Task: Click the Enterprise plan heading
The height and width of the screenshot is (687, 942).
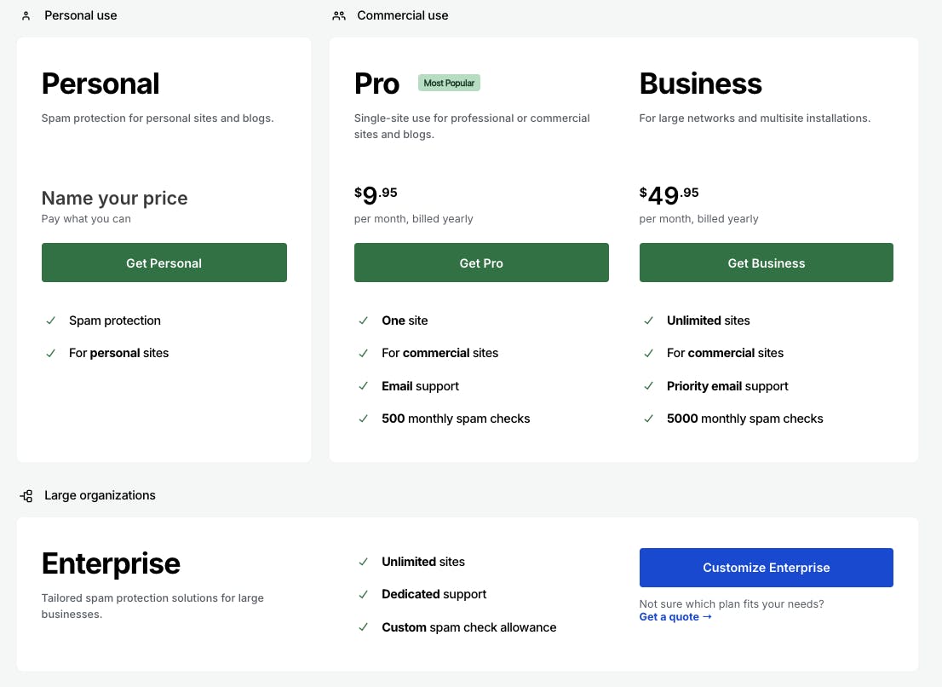Action: 111,563
